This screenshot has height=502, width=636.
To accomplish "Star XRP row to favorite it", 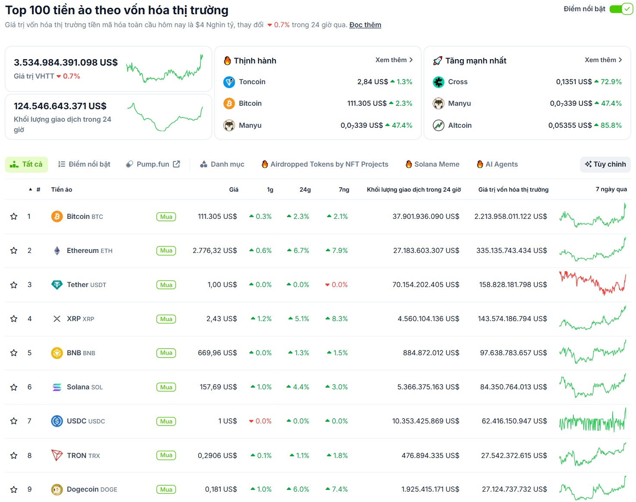I will point(14,319).
